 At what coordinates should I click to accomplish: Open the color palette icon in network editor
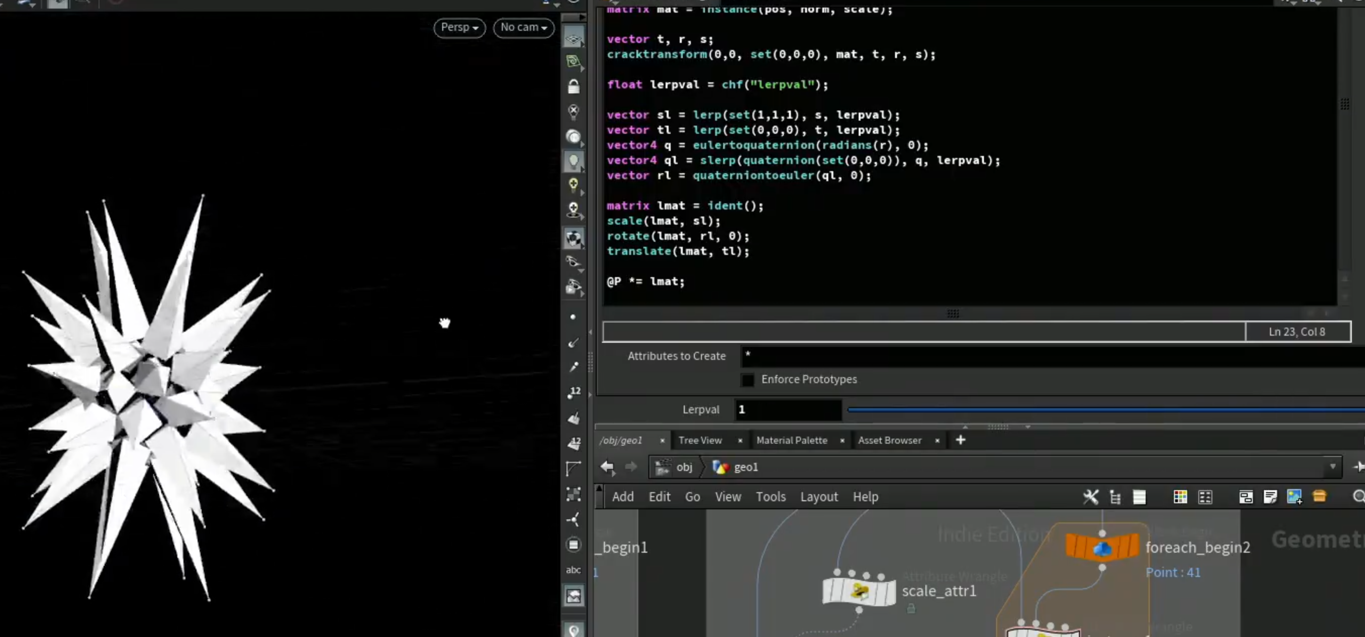point(1180,497)
